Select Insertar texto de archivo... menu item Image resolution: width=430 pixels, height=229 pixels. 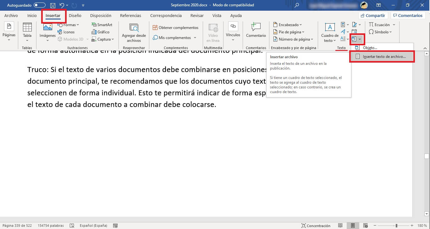[x=382, y=57]
